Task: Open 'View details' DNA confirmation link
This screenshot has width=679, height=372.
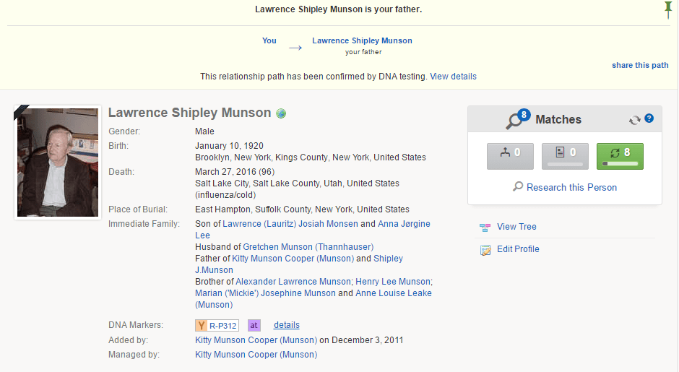Action: point(453,77)
